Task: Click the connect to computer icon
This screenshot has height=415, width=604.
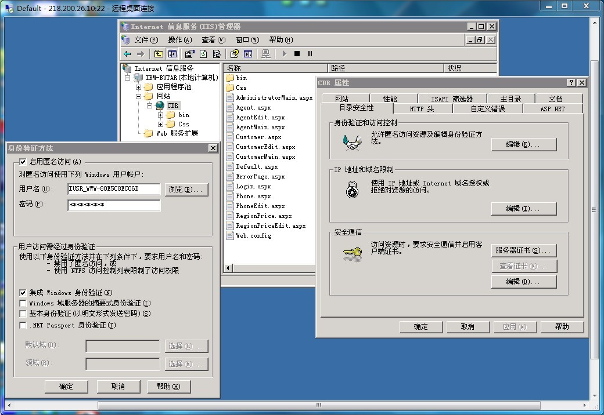Action: pos(266,54)
